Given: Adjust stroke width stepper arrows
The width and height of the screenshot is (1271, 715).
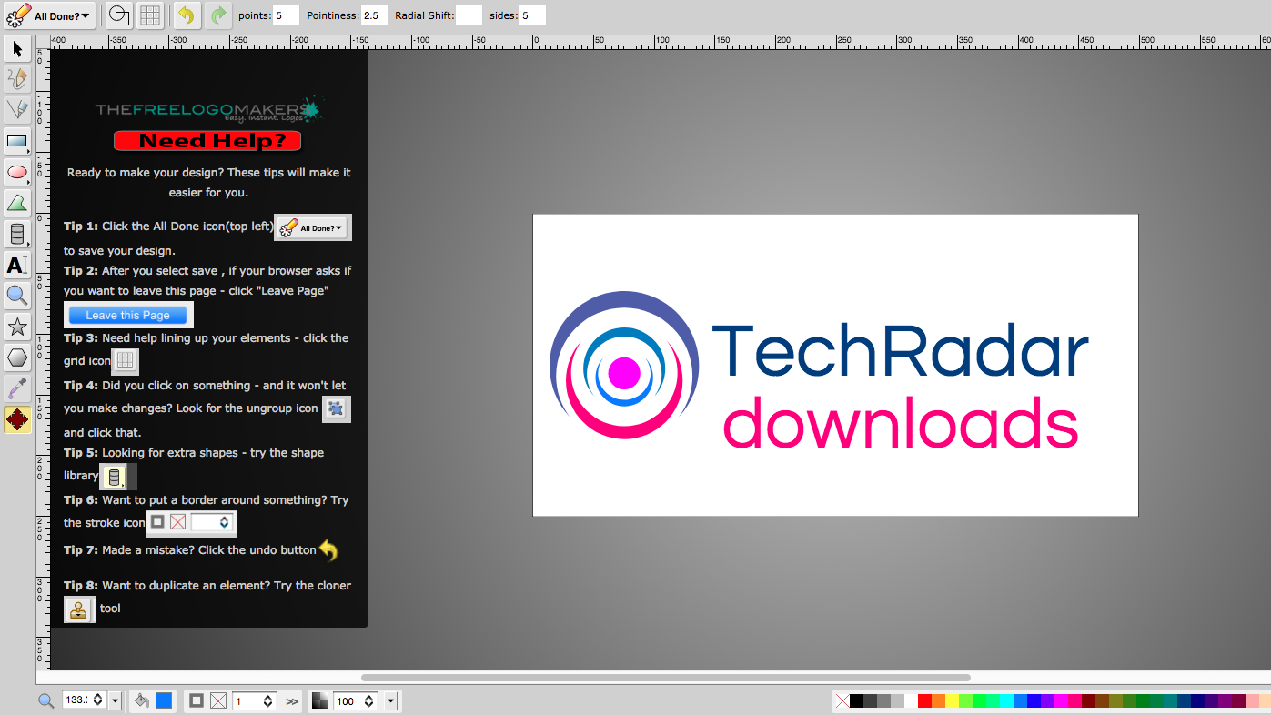Looking at the screenshot, I should point(267,700).
